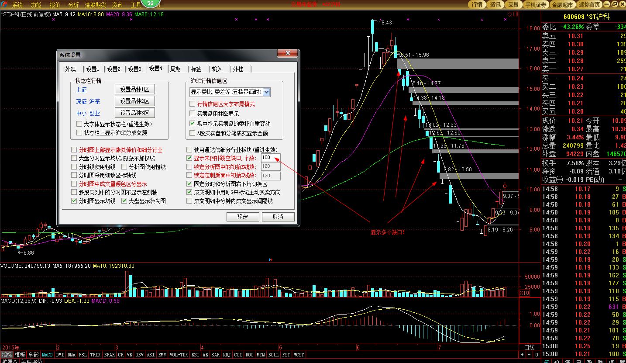626x363 pixels.
Task: Uncheck 分时图显示均线 checkbox
Action: [x=74, y=201]
